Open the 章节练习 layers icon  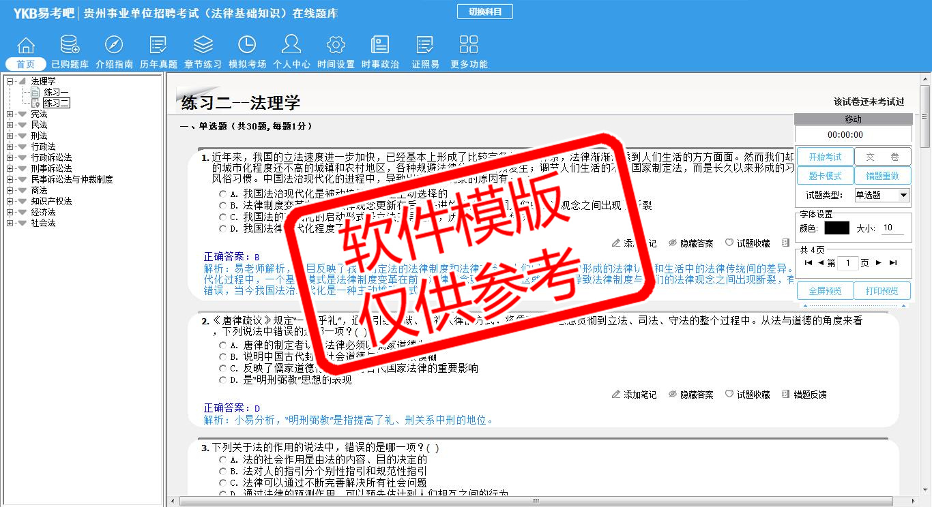203,46
